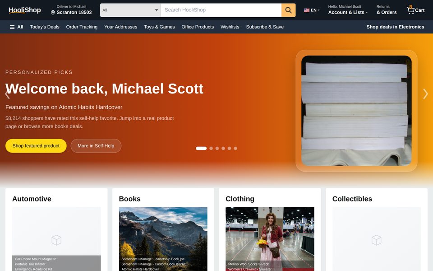Click Car Phone Mount Magnetic text
This screenshot has width=433, height=271.
point(35,259)
